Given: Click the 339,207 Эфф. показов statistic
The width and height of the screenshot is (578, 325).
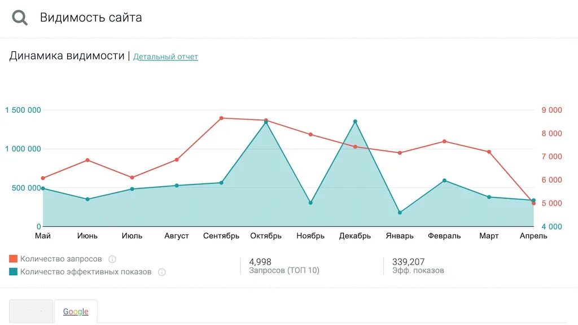Looking at the screenshot, I should (418, 266).
